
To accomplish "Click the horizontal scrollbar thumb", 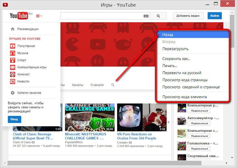I will click(x=104, y=163).
